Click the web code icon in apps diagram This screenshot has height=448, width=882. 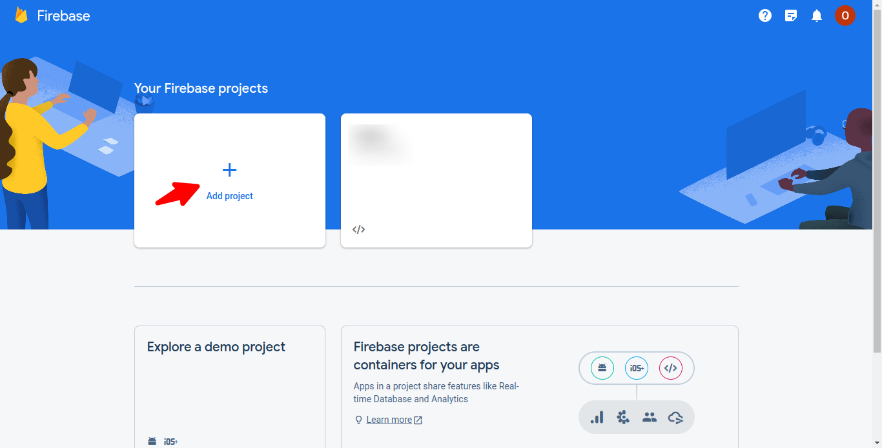tap(671, 368)
